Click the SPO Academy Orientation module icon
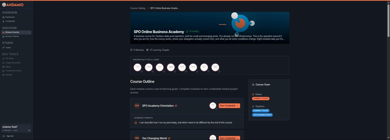This screenshot has width=390, height=140. pyautogui.click(x=176, y=106)
